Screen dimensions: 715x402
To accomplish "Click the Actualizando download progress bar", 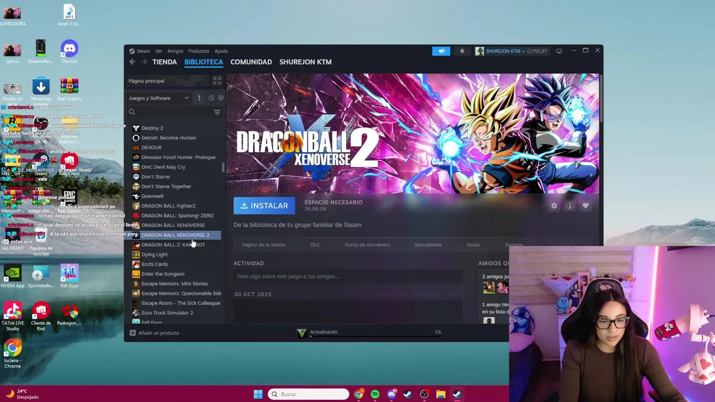I will coord(375,336).
